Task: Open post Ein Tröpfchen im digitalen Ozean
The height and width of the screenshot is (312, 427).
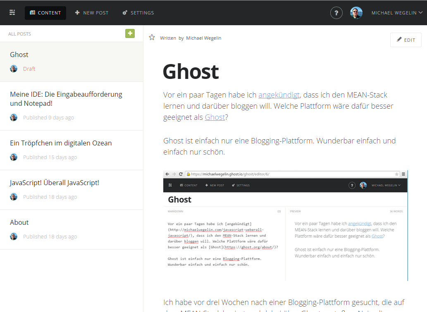Action: pos(72,150)
